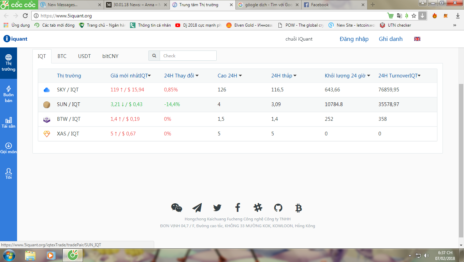
Task: Open the Bitcoin footer icon
Action: 299,207
